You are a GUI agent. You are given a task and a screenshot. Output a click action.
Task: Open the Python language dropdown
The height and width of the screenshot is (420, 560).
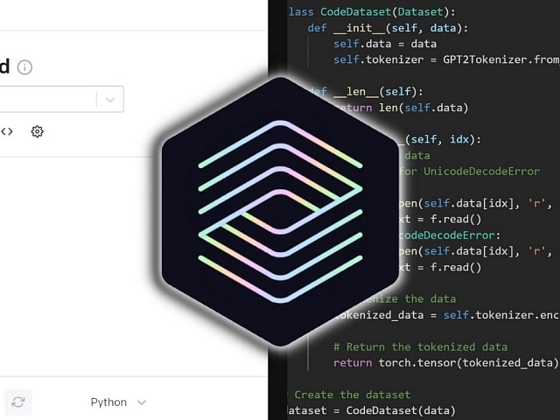(118, 402)
